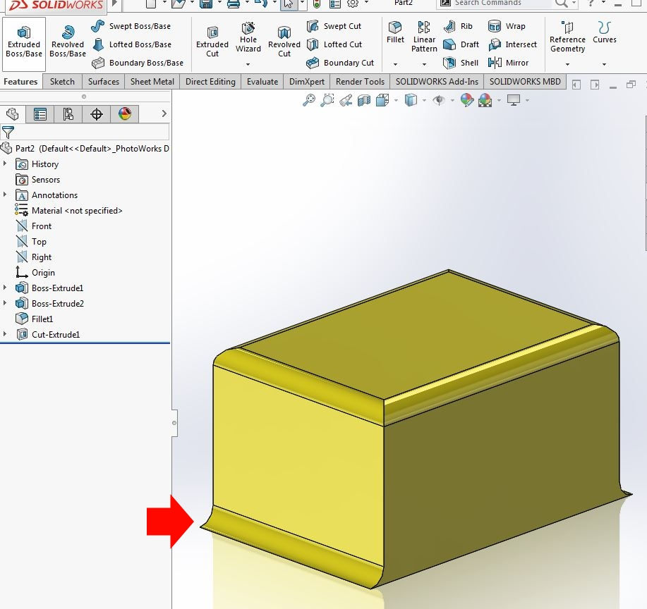This screenshot has height=609, width=647.
Task: Open the Hole Wizard dropdown arrow
Action: [248, 64]
